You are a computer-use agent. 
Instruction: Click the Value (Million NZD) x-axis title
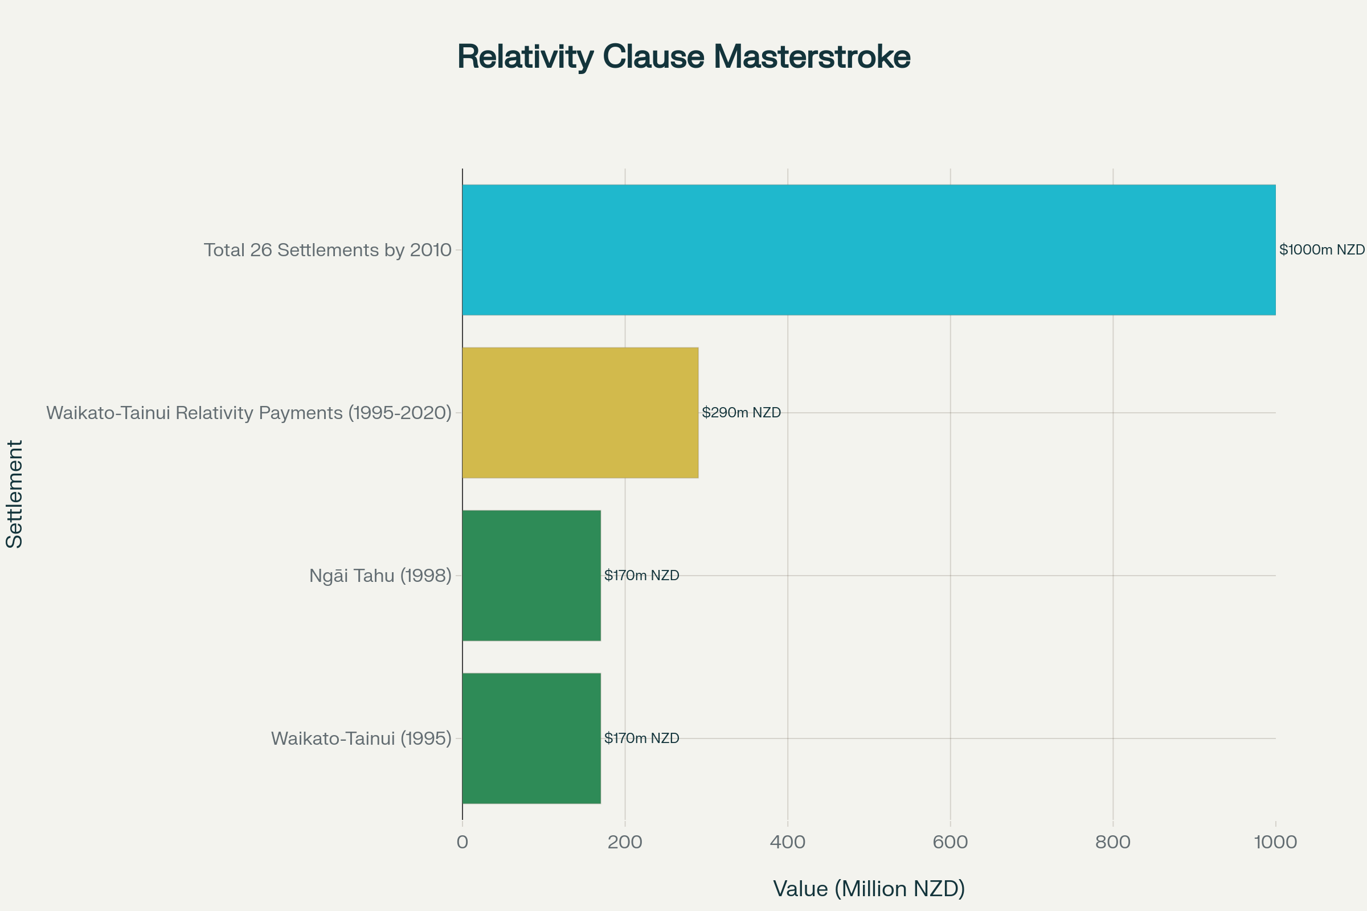pyautogui.click(x=868, y=888)
